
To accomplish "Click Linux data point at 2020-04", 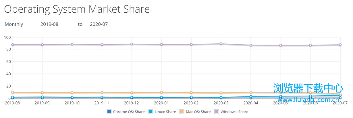I will 251,97.
